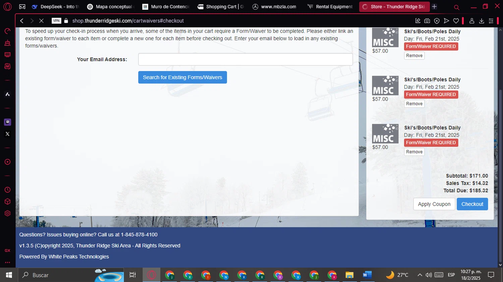Click the address bar URL field
Screen dimensions: 503x282
(x=128, y=21)
